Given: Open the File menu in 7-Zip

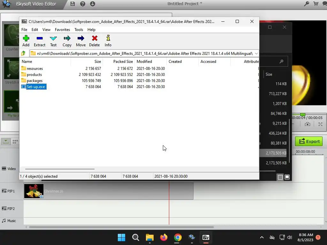Looking at the screenshot, I should pyautogui.click(x=24, y=30).
